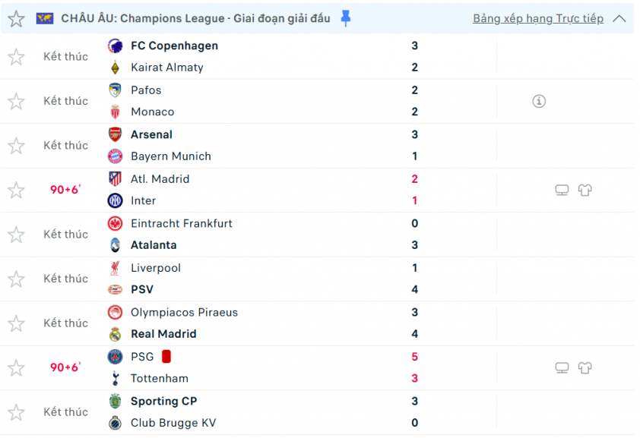
Task: Open lineups shirt icon for PSG match
Action: click(x=585, y=367)
